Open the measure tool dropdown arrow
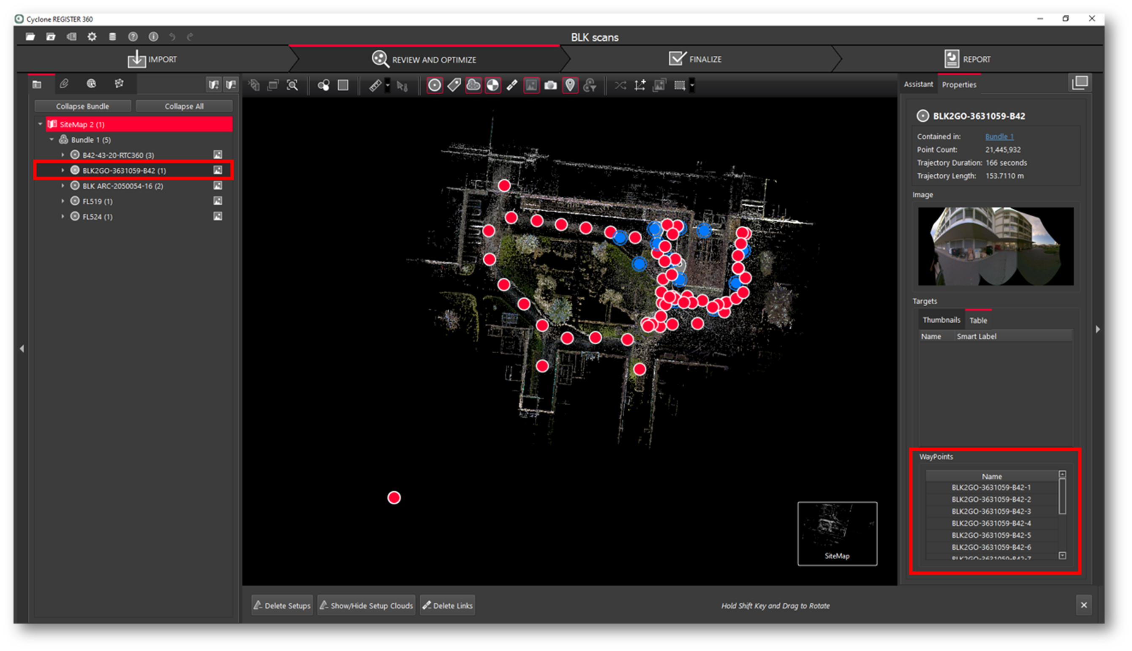 (387, 85)
